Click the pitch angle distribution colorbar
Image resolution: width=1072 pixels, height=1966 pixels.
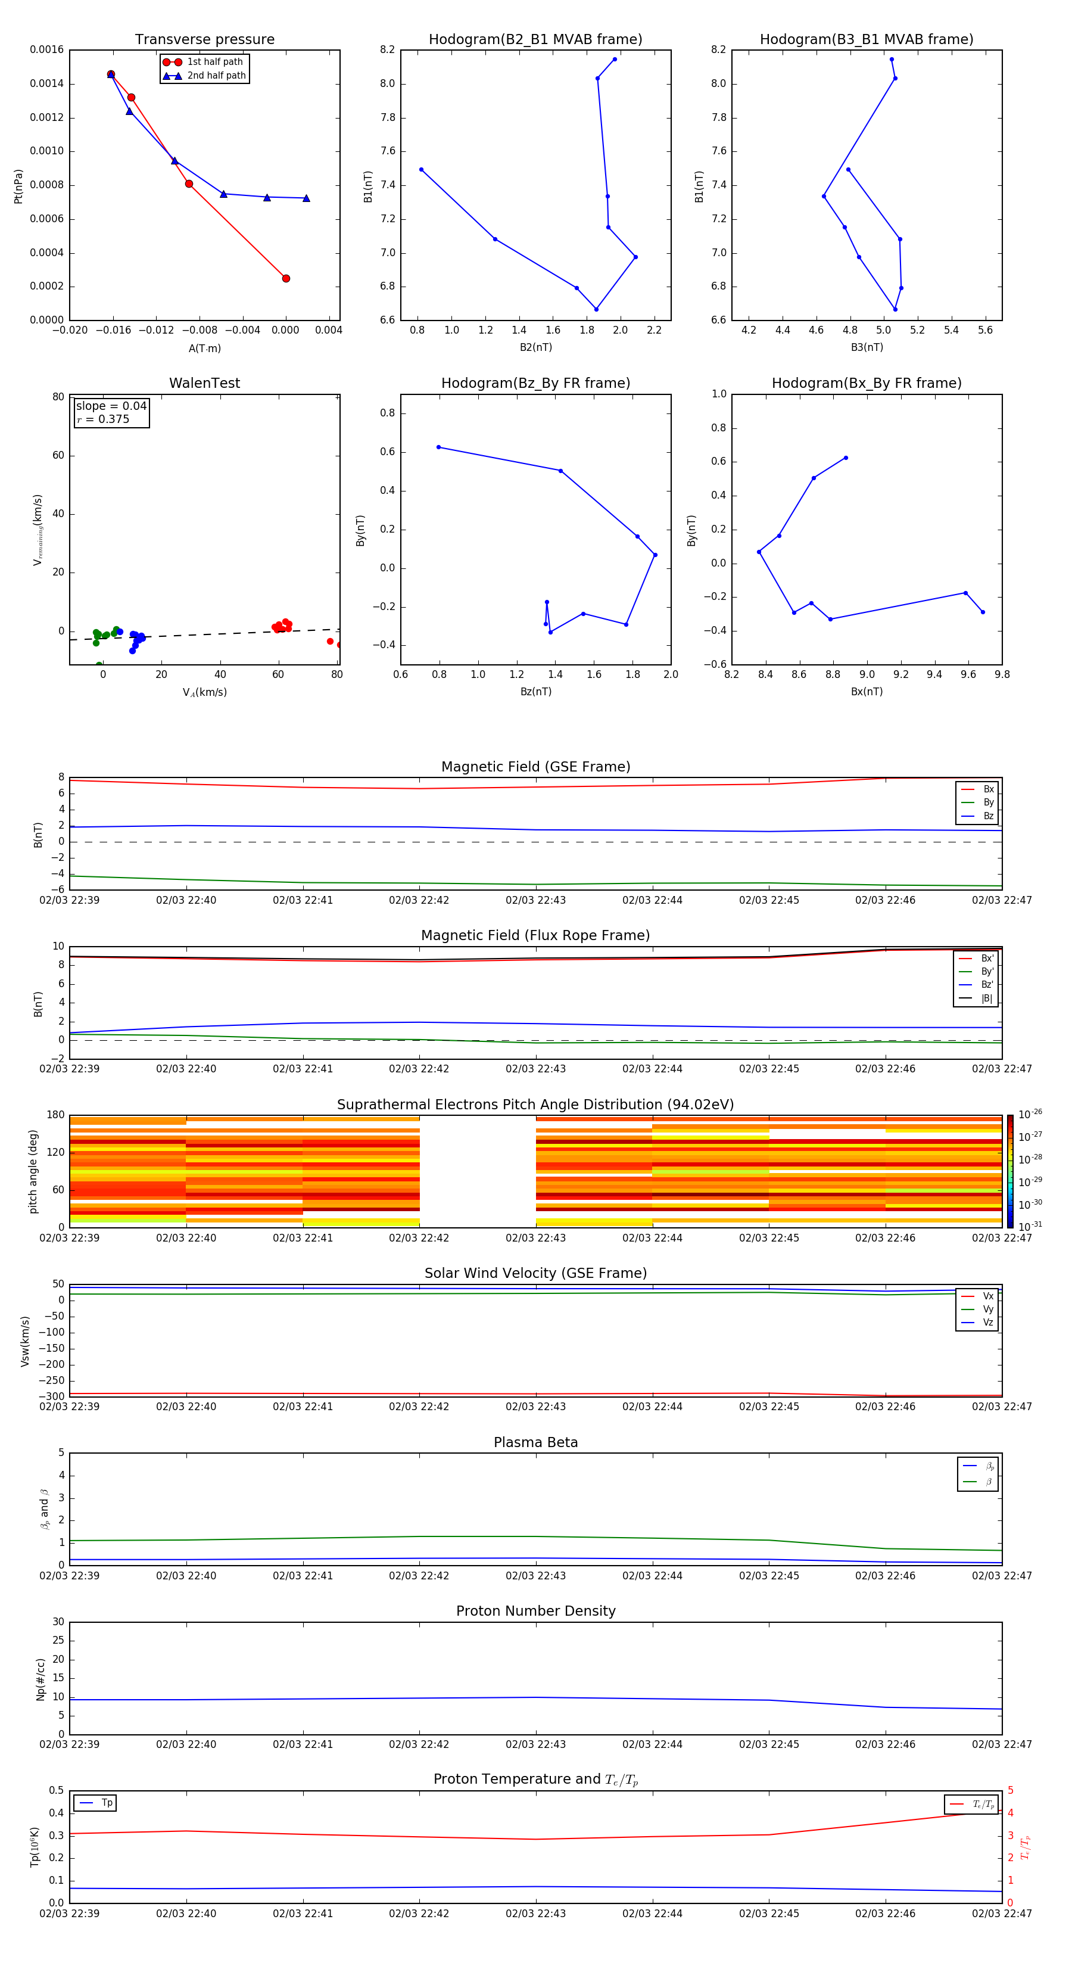pos(1009,1171)
